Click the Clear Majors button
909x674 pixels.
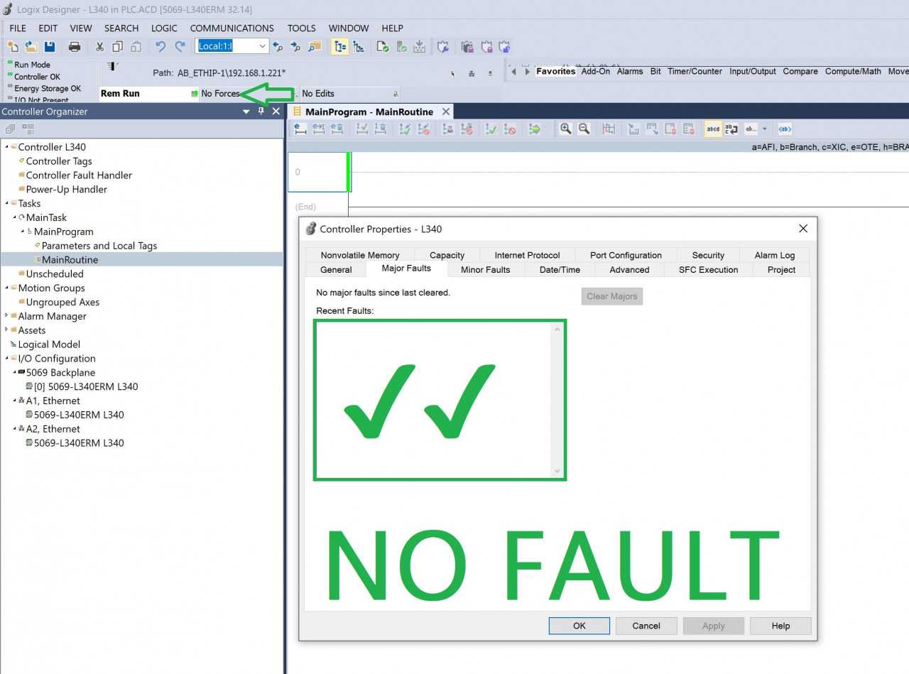612,296
